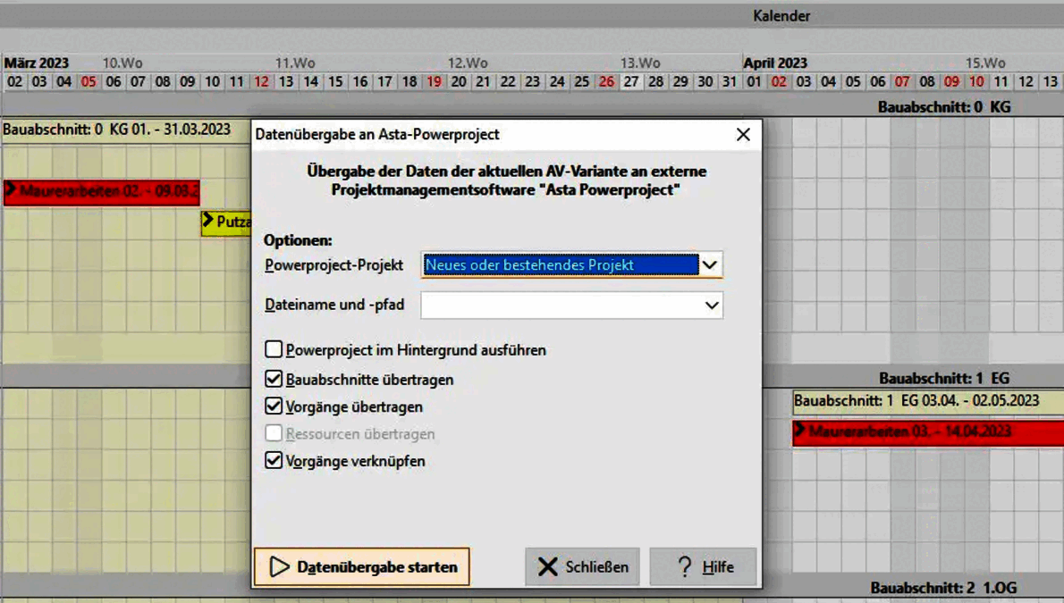Viewport: 1064px width, 603px height.
Task: Click the Optionen: label in the dialog
Action: pos(298,240)
